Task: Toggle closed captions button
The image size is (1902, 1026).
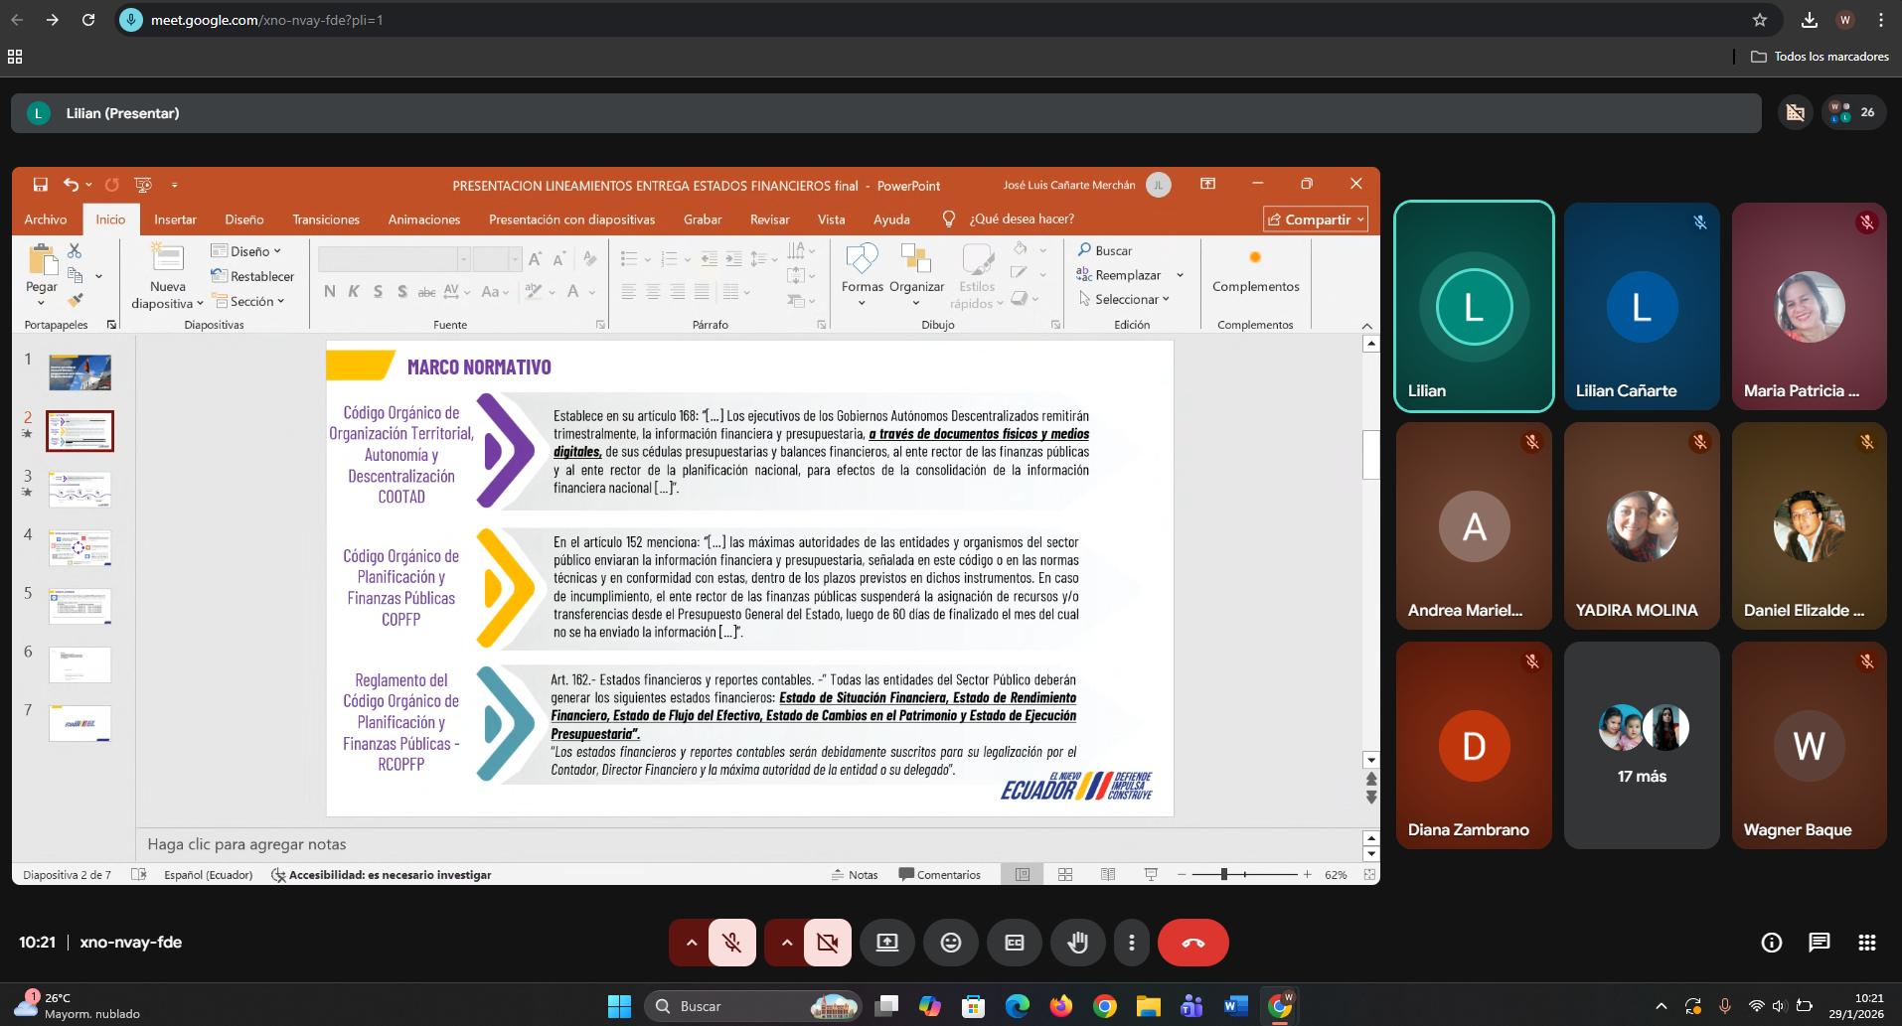Action: pyautogui.click(x=1014, y=943)
